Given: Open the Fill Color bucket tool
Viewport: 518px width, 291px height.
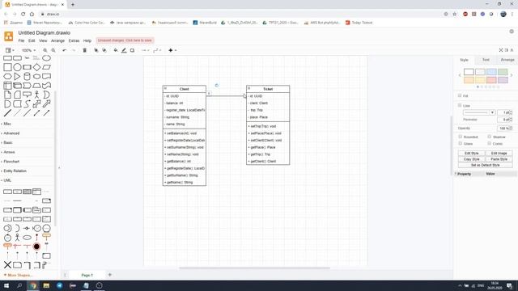Looking at the screenshot, I should tap(115, 50).
